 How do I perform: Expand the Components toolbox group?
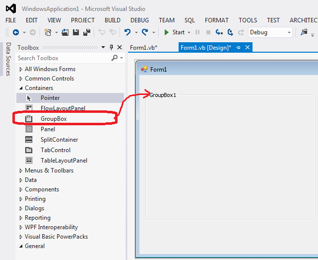click(x=21, y=190)
